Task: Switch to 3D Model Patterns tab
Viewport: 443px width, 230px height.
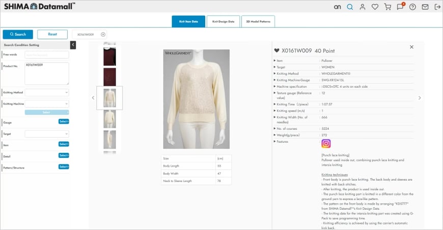Action: [x=258, y=21]
